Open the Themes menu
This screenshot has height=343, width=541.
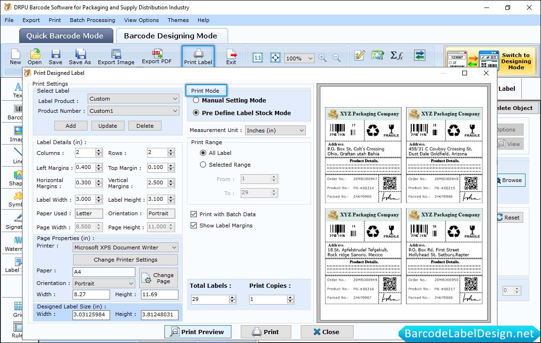(178, 20)
